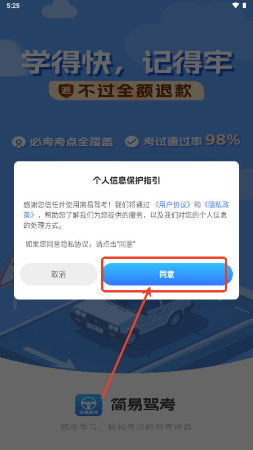This screenshot has width=253, height=450.
Task: Tap the checkmark icon beside 考试通过率
Action: click(x=132, y=142)
